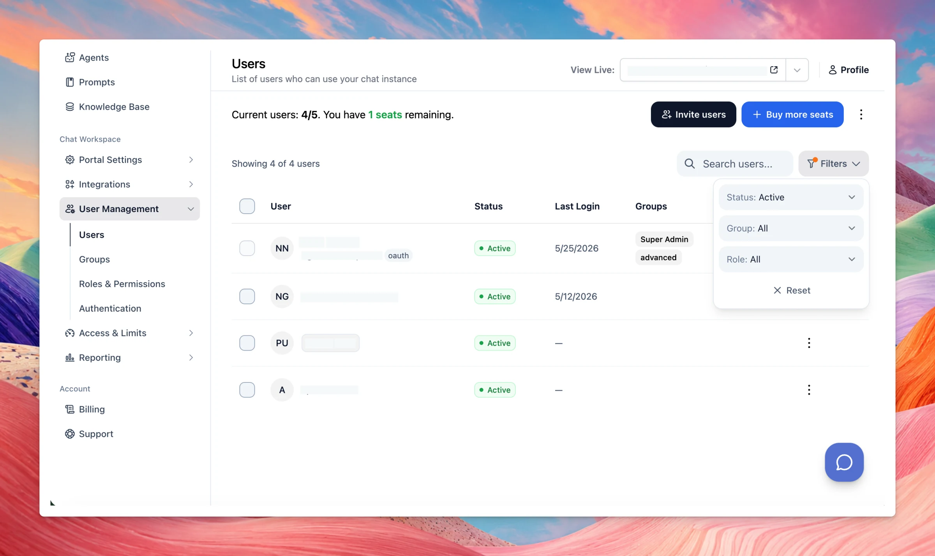
Task: Click the search magnifier icon
Action: (x=690, y=164)
